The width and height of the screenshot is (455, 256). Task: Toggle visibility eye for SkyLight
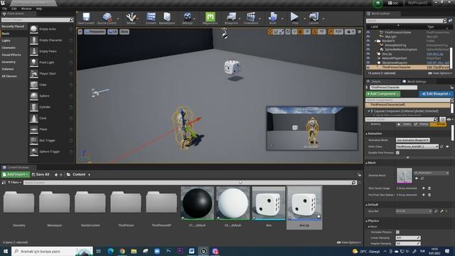tap(368, 36)
